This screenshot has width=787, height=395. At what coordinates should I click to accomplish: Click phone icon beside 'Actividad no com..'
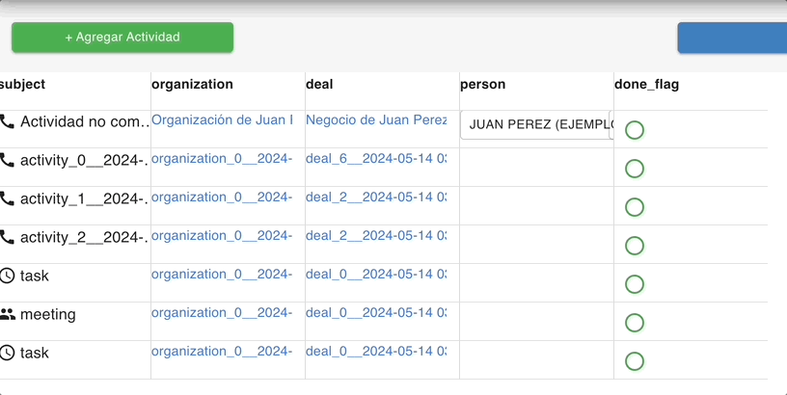click(x=8, y=122)
